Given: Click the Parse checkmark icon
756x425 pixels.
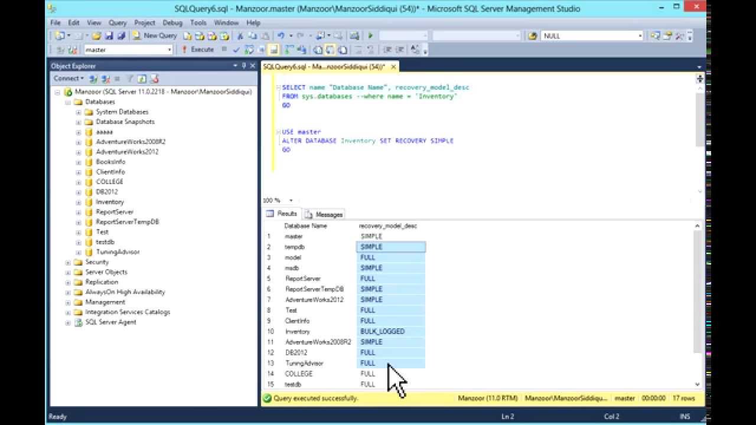Looking at the screenshot, I should pyautogui.click(x=236, y=50).
